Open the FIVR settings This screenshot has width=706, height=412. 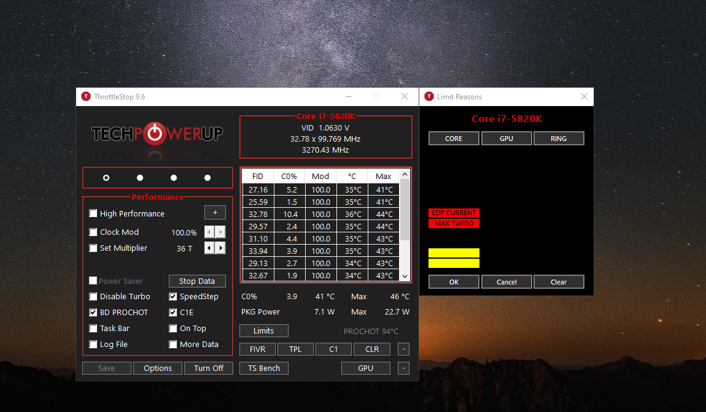[x=258, y=349]
